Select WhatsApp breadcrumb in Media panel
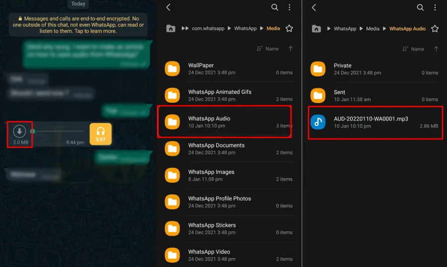Viewport: 447px width, 267px height. coord(245,28)
